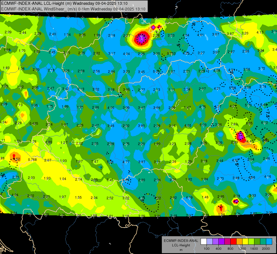Click the wind shear value '6.44'
Screen dimensions: 277x254
point(264,105)
